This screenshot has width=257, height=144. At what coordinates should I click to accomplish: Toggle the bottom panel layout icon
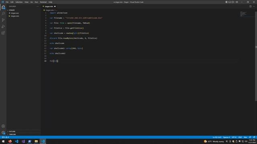coord(230,2)
